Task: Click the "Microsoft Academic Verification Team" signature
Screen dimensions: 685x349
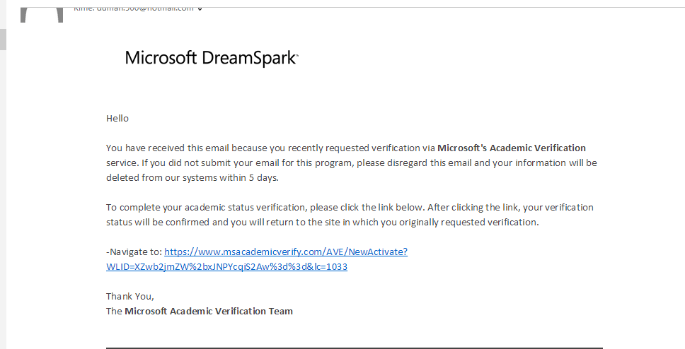Action: pos(209,311)
